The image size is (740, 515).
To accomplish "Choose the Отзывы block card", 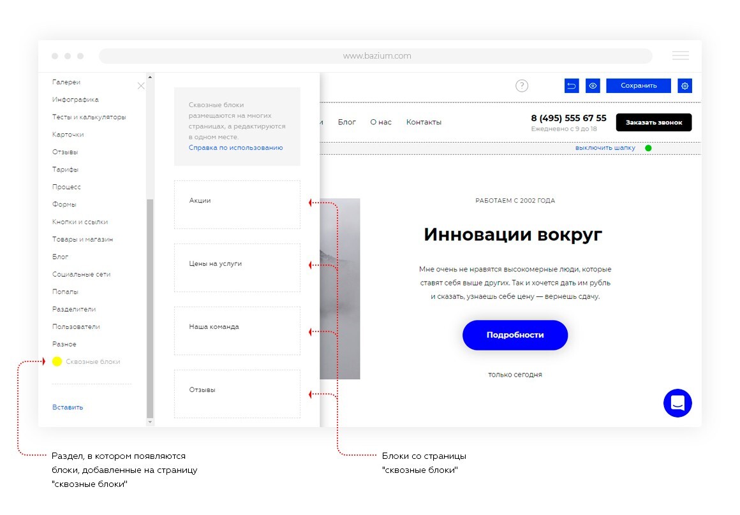I will 237,394.
